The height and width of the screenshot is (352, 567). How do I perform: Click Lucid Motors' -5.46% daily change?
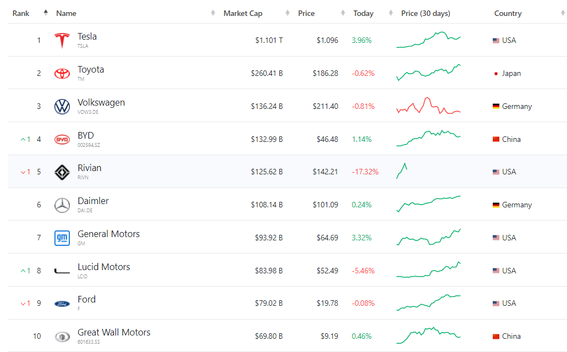(x=363, y=271)
